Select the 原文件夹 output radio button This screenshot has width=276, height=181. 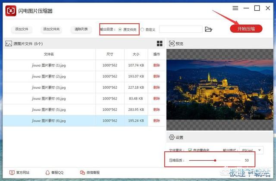(x=120, y=29)
